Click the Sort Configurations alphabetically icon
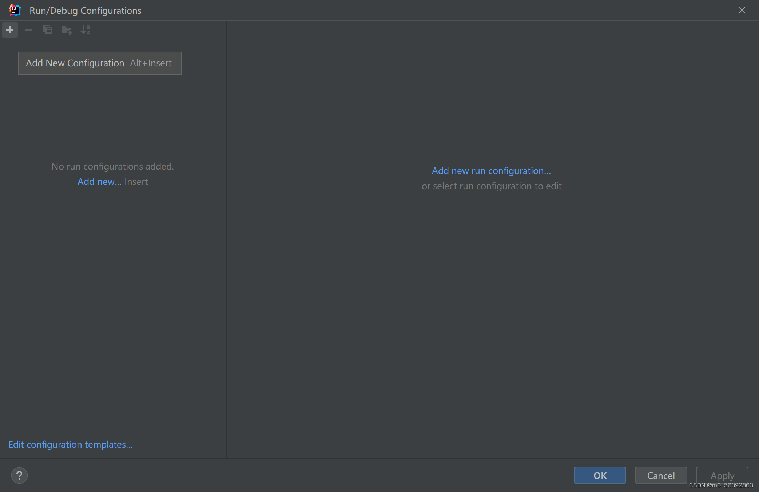Viewport: 759px width, 492px height. pos(86,30)
